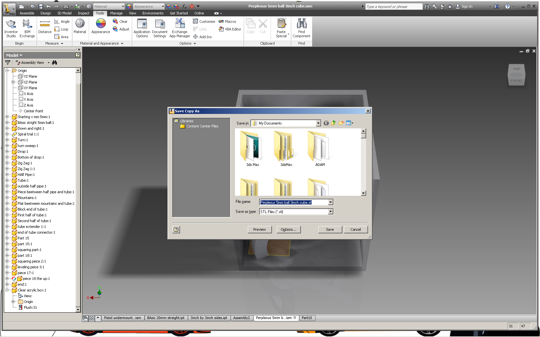Open the Assembly View dropdown
The width and height of the screenshot is (540, 337).
coord(49,63)
